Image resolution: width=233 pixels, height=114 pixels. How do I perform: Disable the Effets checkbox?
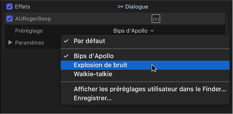point(9,7)
